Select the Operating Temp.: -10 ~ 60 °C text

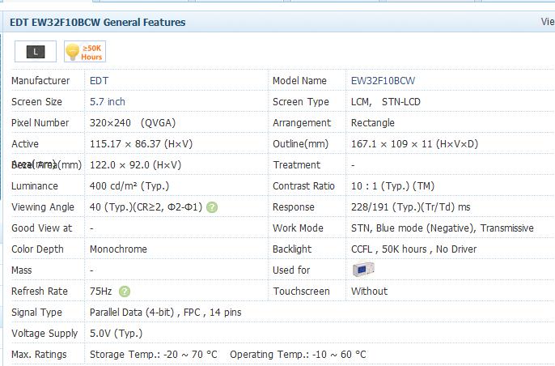(x=298, y=355)
